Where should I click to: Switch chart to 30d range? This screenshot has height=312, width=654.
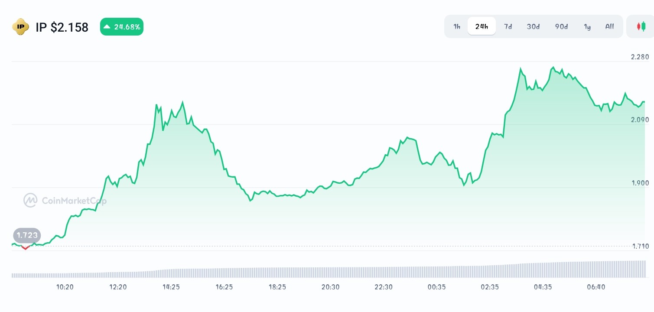pyautogui.click(x=533, y=26)
